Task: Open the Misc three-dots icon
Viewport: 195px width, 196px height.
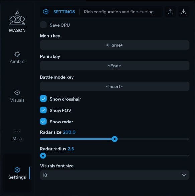Action: [17, 131]
